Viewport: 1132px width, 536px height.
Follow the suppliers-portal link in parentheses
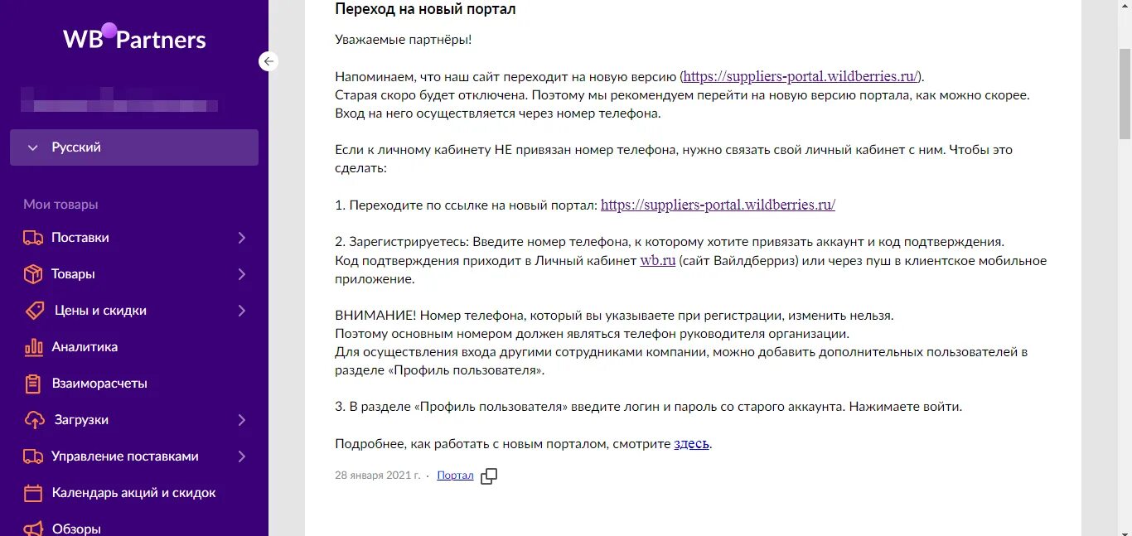[801, 76]
